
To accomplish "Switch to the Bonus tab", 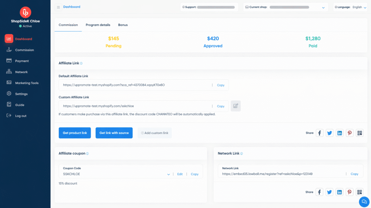I will 123,25.
